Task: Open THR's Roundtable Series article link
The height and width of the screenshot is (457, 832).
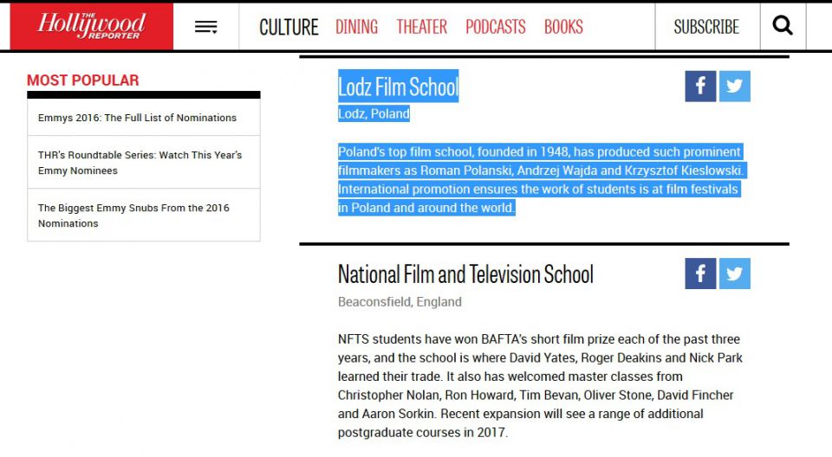Action: [140, 163]
